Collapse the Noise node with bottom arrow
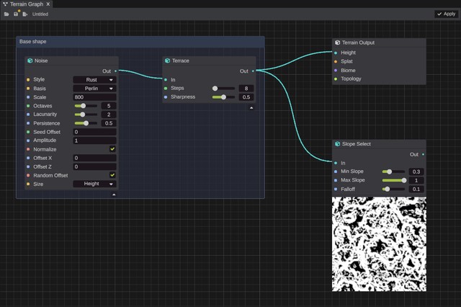 coord(114,195)
